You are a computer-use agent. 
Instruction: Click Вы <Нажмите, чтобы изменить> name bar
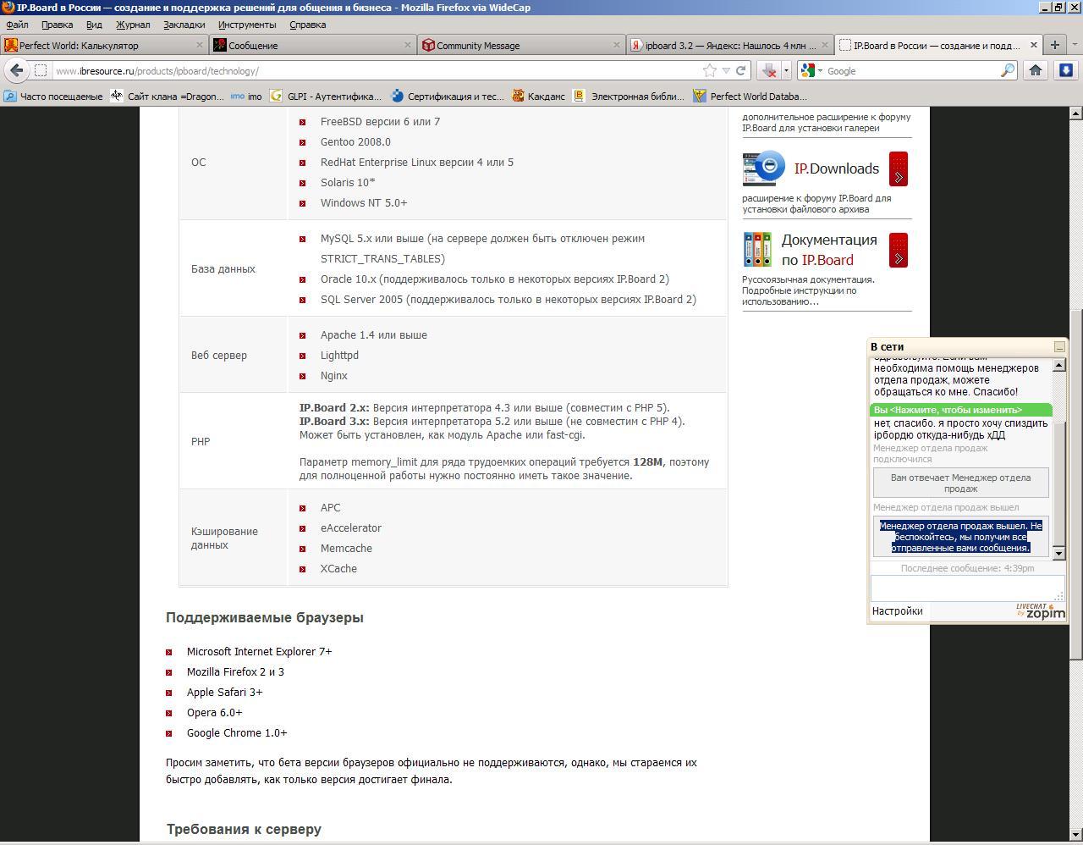(961, 410)
